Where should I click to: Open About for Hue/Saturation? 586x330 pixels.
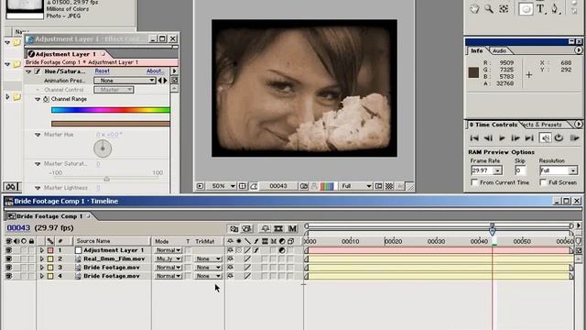tap(154, 71)
